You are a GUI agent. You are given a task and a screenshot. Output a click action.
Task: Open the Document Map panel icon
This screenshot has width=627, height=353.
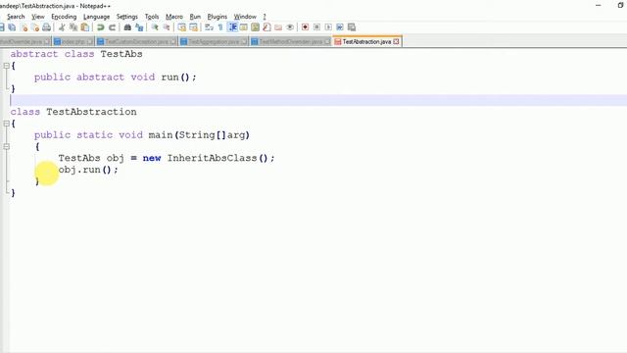[255, 27]
